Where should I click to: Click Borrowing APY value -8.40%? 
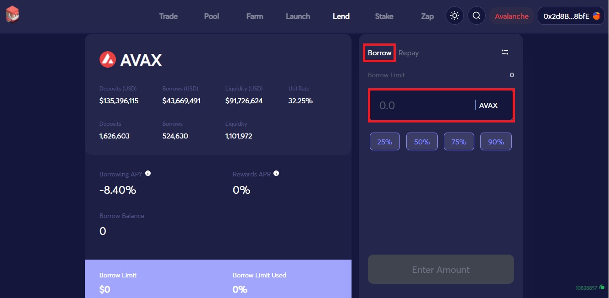click(118, 190)
